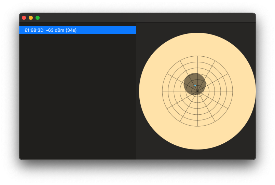
Task: Click the dark shaded blob on radar
Action: point(192,80)
